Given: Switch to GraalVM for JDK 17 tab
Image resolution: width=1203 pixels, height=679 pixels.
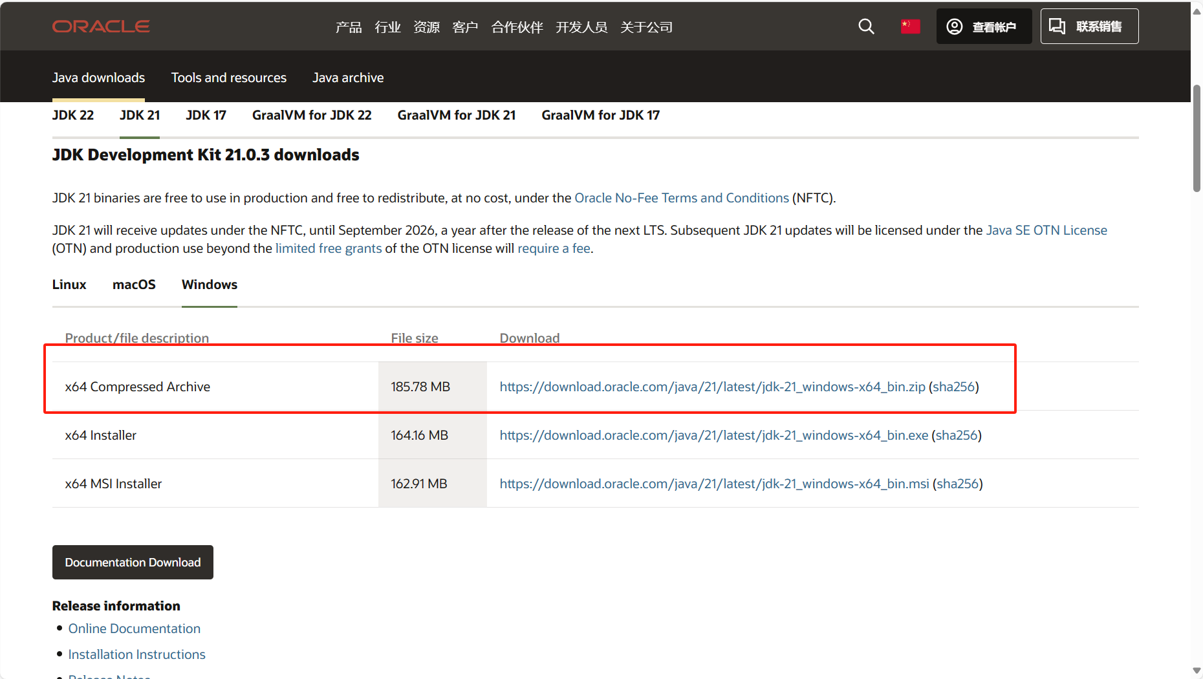Looking at the screenshot, I should [601, 115].
